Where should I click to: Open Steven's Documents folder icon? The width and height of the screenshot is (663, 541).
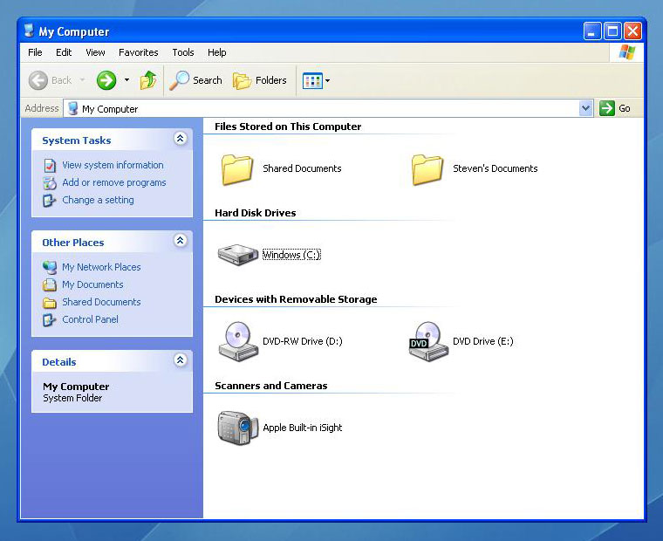[427, 169]
